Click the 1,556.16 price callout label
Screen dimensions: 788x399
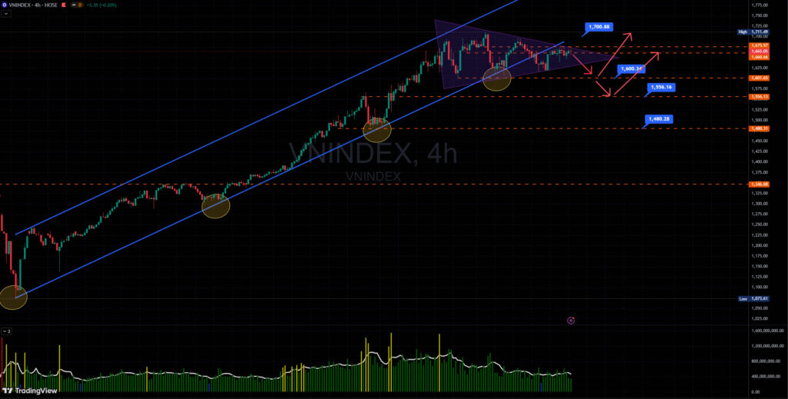tap(661, 88)
